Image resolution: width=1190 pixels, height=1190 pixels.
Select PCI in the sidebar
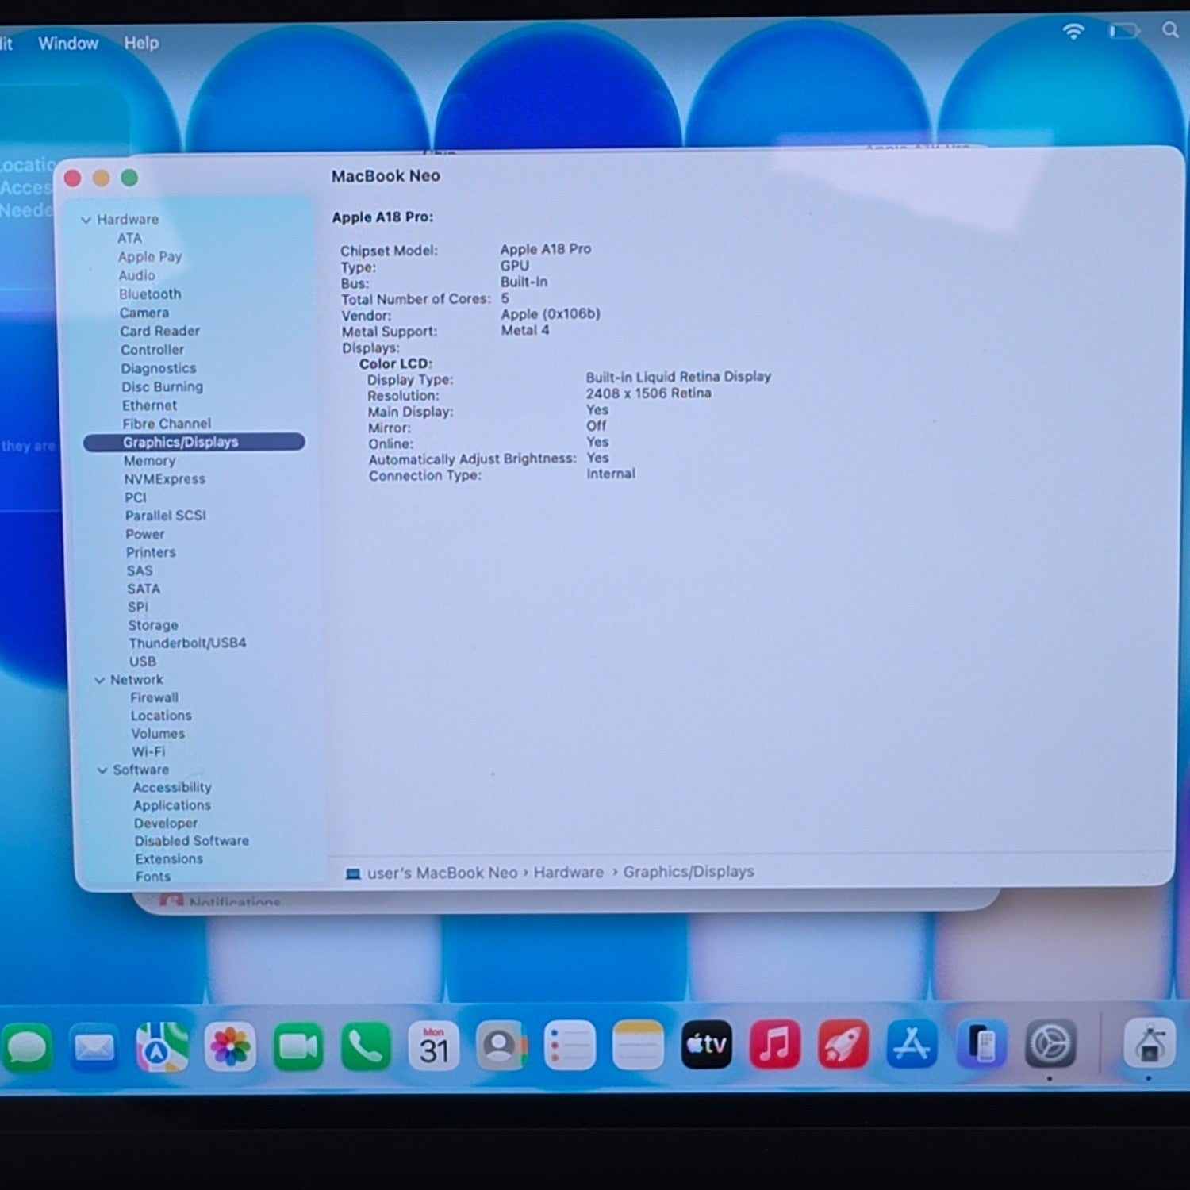tap(136, 497)
